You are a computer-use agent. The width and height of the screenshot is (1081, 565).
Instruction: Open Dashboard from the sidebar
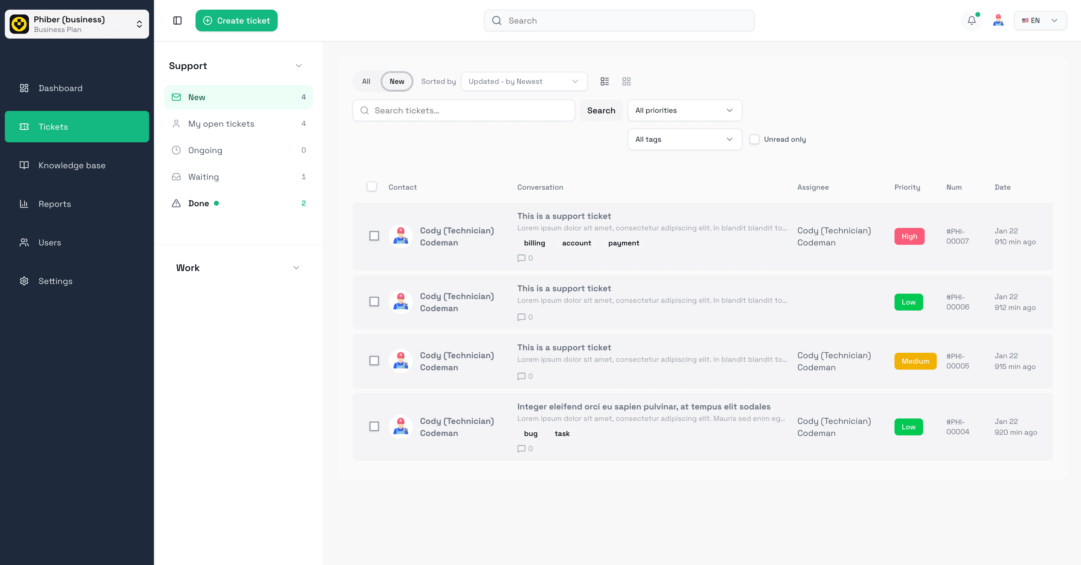(60, 88)
